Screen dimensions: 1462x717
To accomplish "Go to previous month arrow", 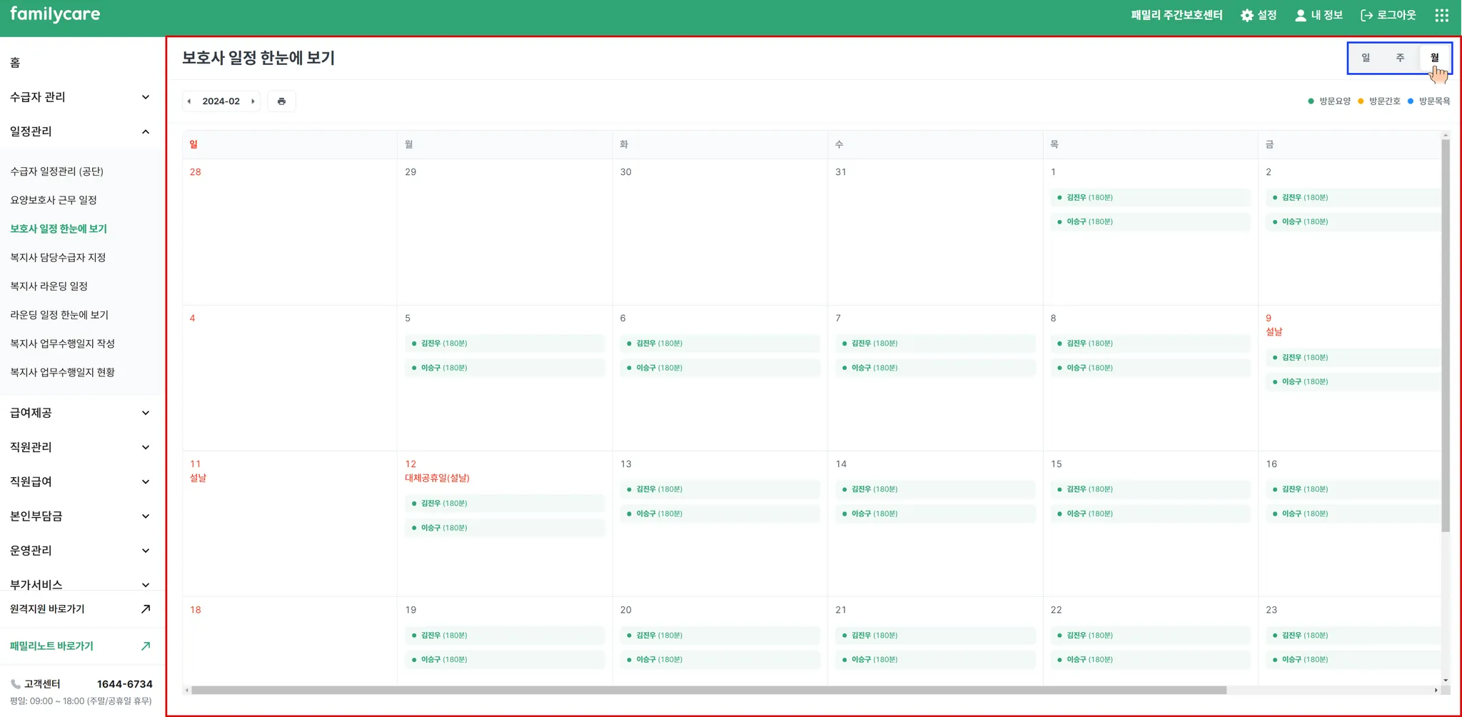I will click(189, 101).
